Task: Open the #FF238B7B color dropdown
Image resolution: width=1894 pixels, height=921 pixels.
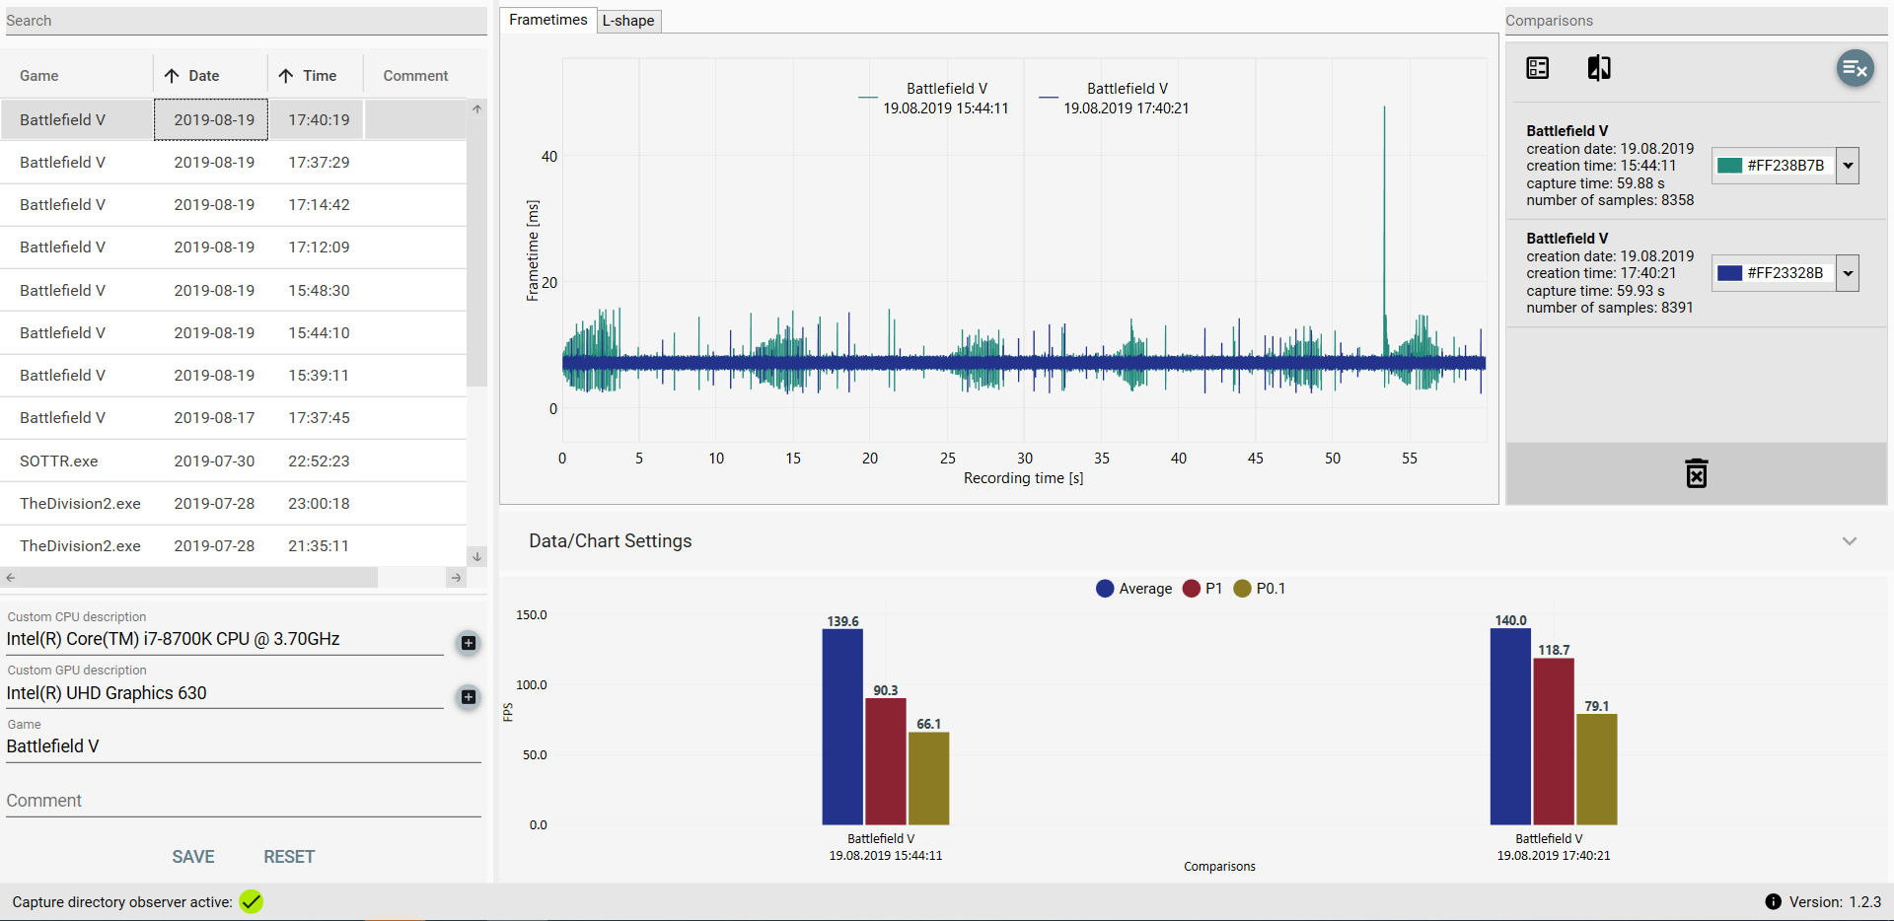Action: 1849,166
